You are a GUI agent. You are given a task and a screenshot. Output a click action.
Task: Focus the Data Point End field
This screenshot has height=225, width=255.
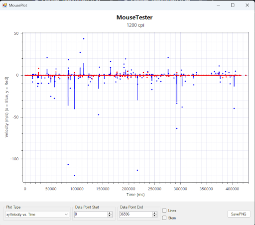click(x=135, y=214)
